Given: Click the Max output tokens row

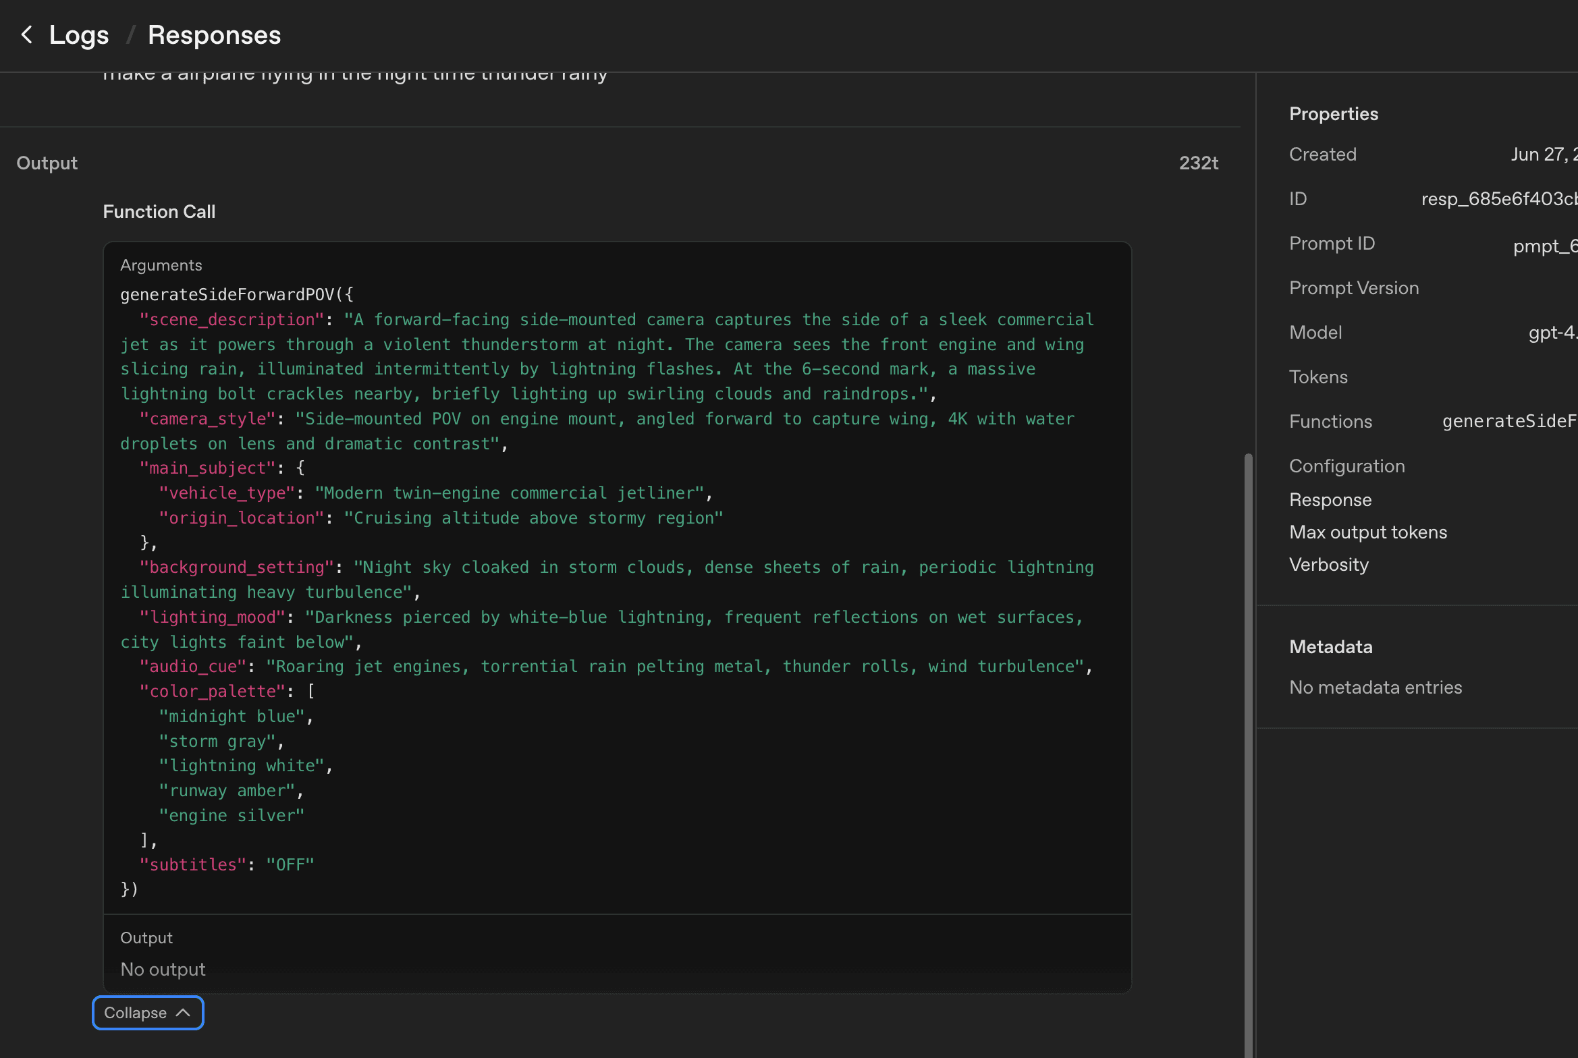Looking at the screenshot, I should point(1368,532).
